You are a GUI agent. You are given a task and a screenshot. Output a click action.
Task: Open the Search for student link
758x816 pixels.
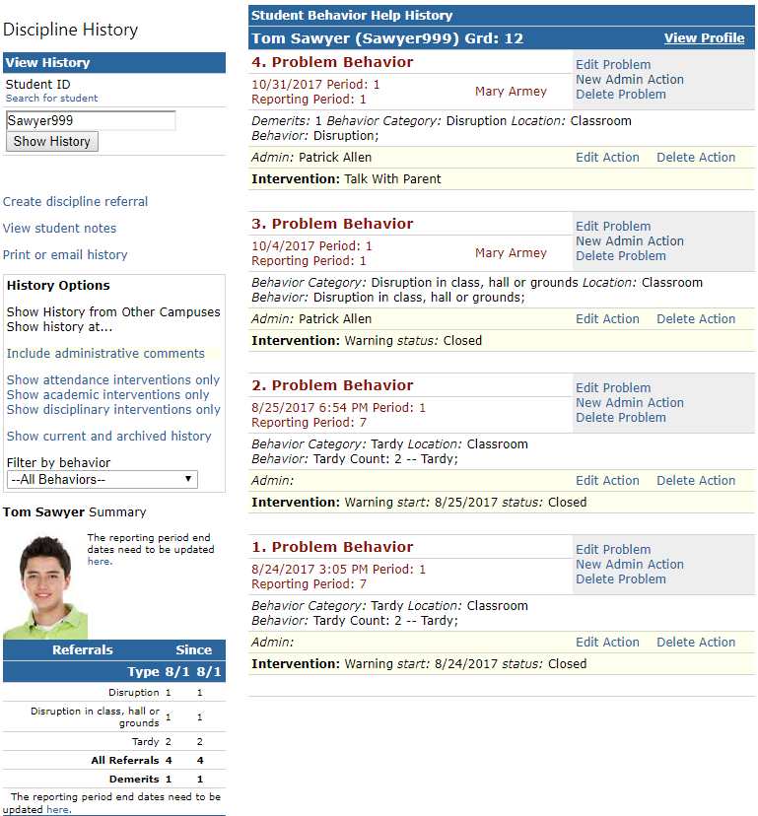(x=51, y=99)
